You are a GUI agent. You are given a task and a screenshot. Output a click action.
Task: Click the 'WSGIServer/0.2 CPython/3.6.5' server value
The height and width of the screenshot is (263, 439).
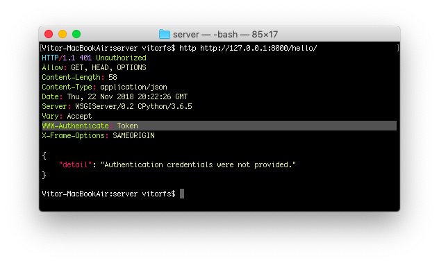(133, 106)
